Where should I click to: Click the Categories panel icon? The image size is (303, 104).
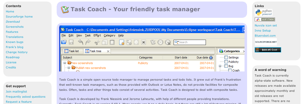point(221,51)
